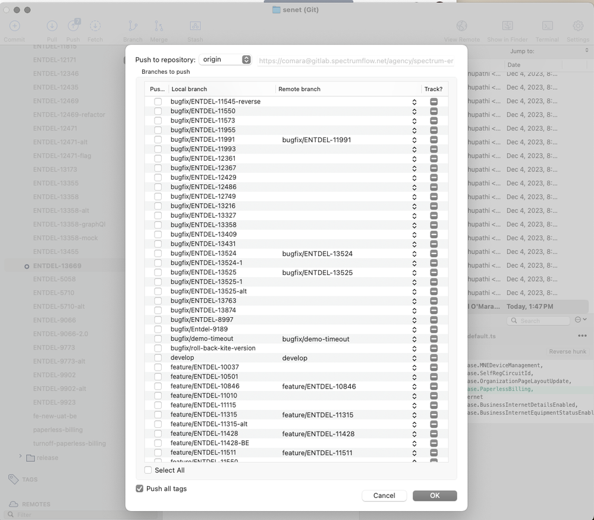Check push box for bugfix/ENTDEL-13525
The width and height of the screenshot is (594, 520).
tap(158, 272)
